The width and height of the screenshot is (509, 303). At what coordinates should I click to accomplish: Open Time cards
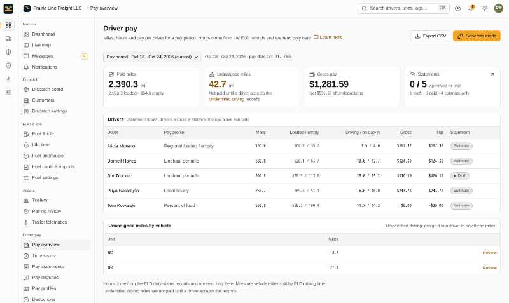[x=57, y=256]
